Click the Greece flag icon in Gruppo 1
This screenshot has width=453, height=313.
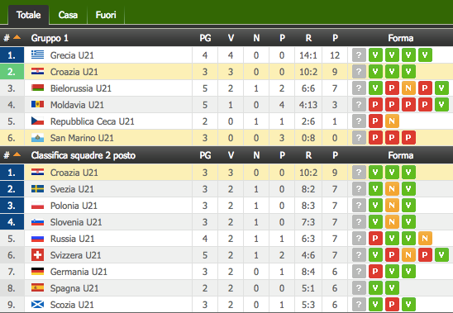(37, 55)
